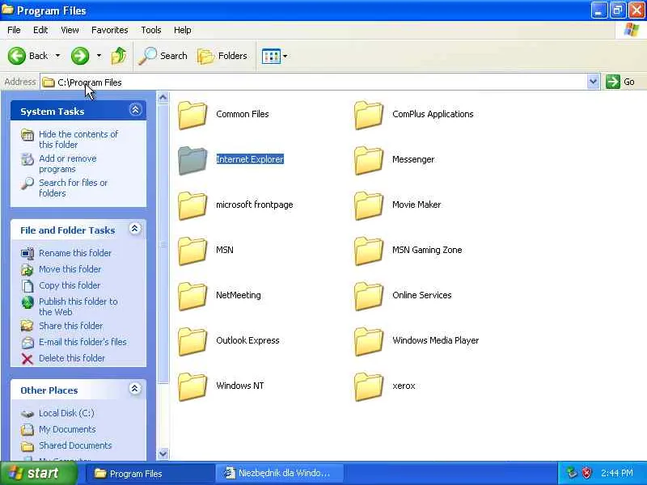Click the task pane scroll up arrow
Viewport: 647px width, 485px height.
click(x=163, y=97)
